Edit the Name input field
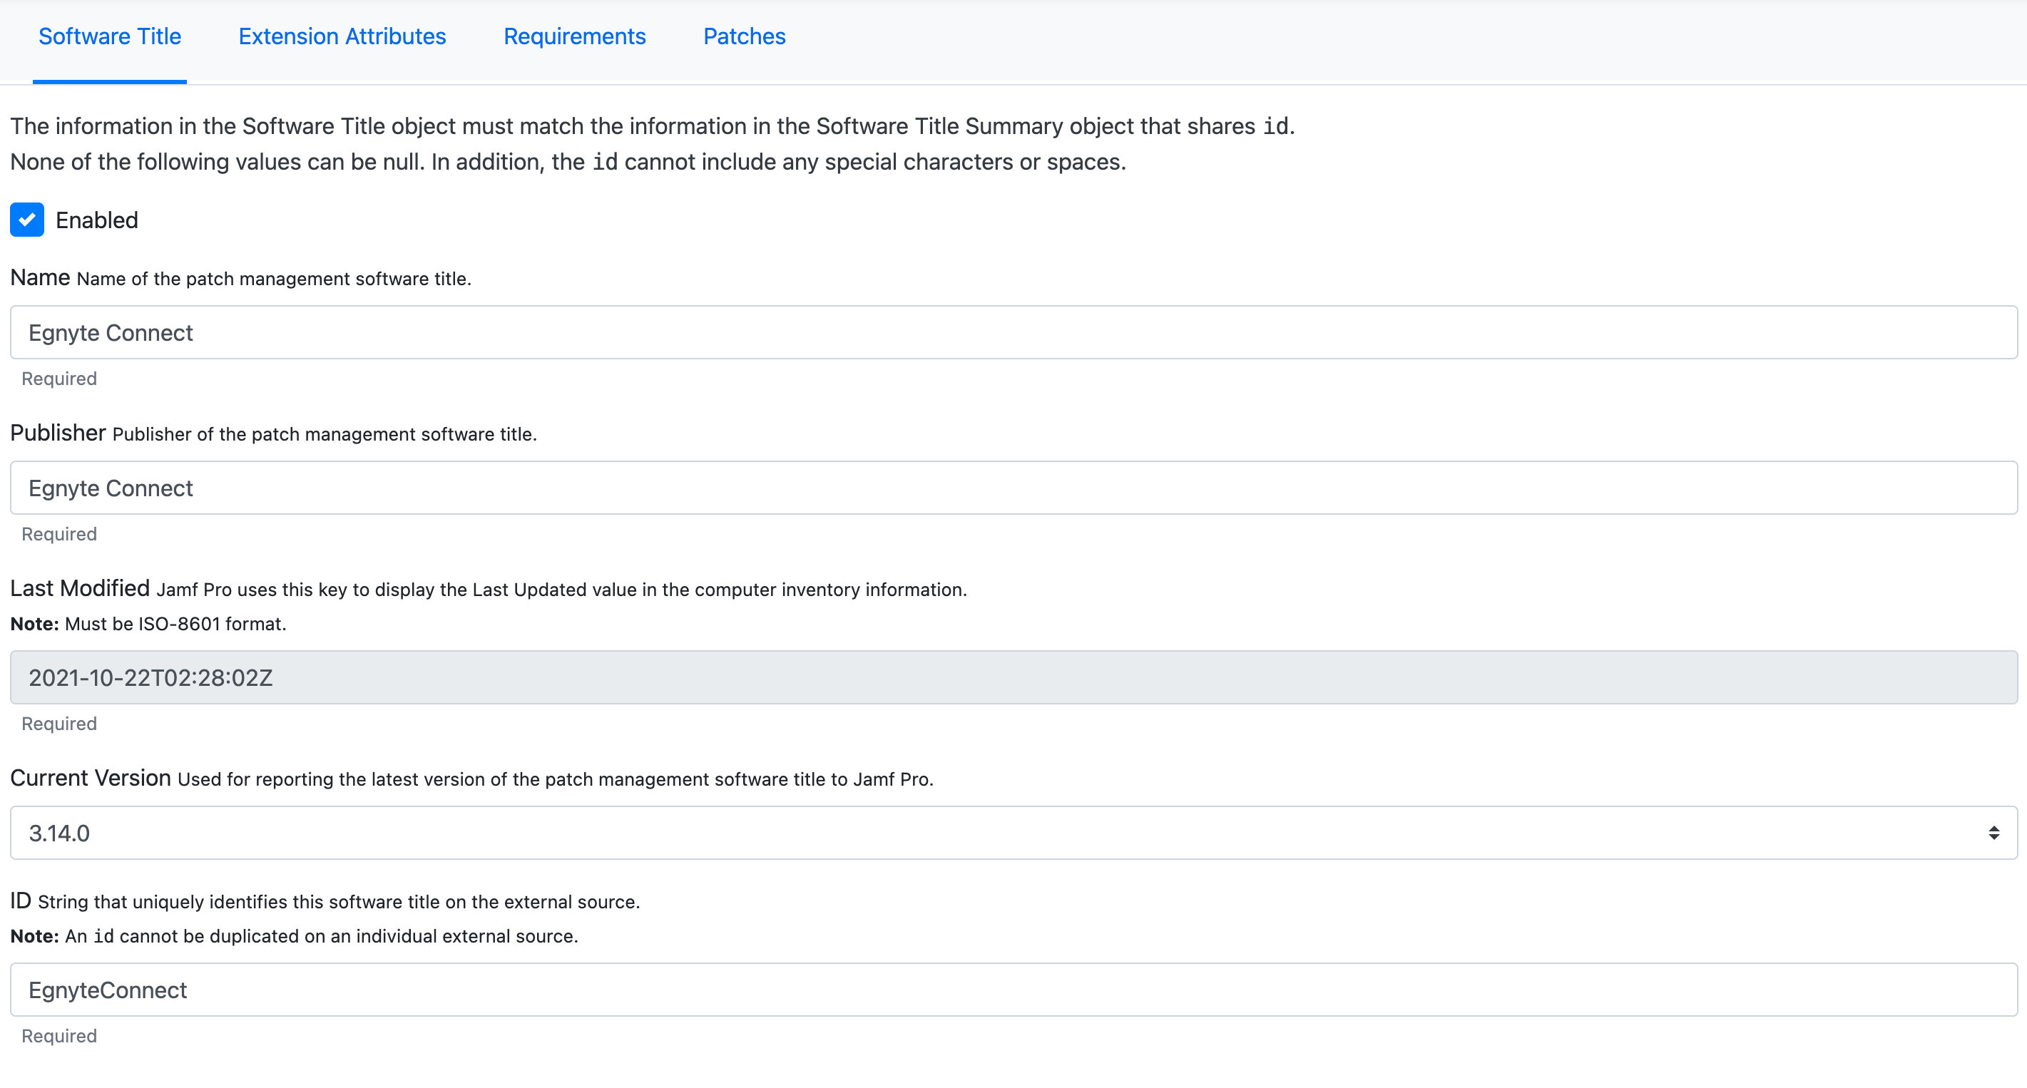This screenshot has width=2027, height=1088. tap(1013, 333)
